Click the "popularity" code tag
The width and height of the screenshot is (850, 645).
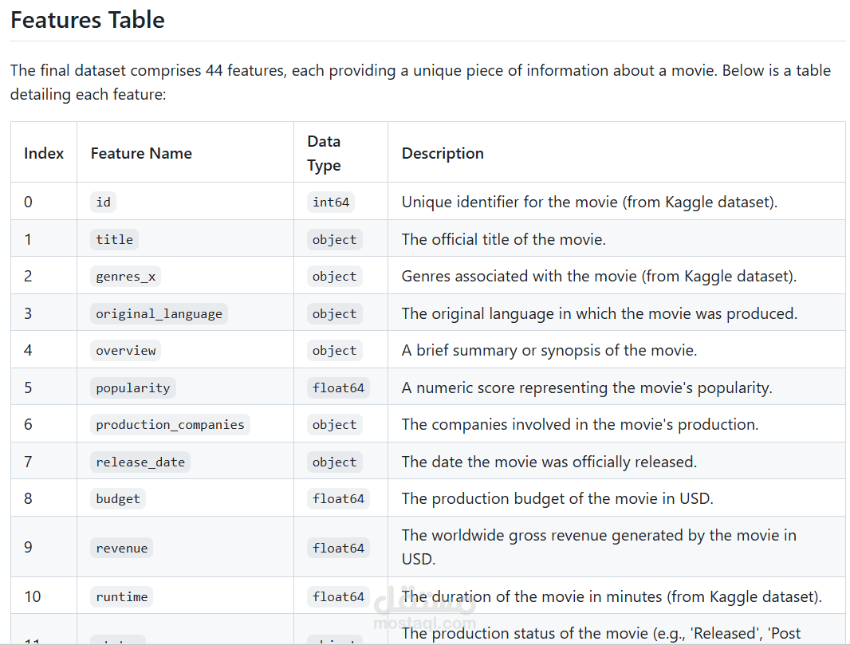click(x=132, y=387)
